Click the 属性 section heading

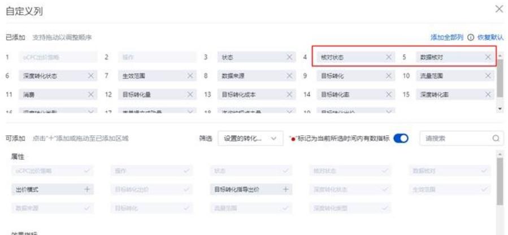[18, 157]
